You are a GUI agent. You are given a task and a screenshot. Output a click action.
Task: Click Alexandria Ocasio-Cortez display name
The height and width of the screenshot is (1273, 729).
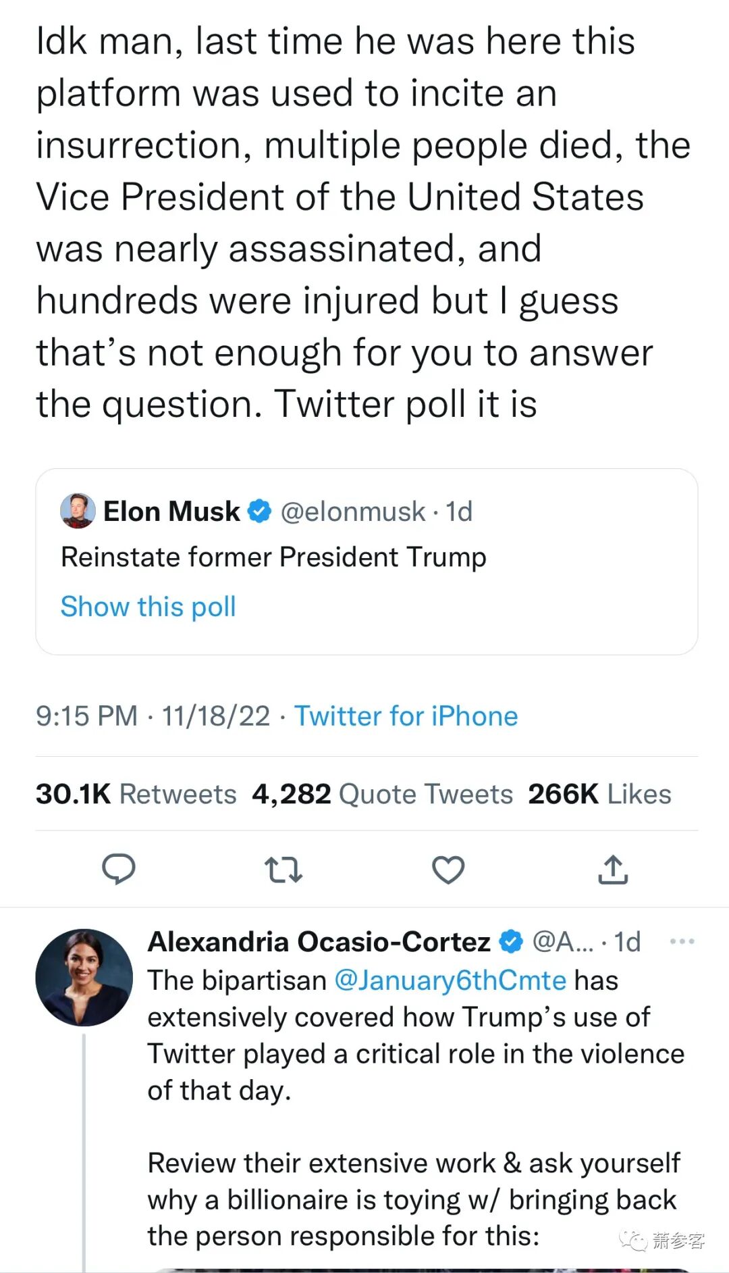click(x=319, y=941)
